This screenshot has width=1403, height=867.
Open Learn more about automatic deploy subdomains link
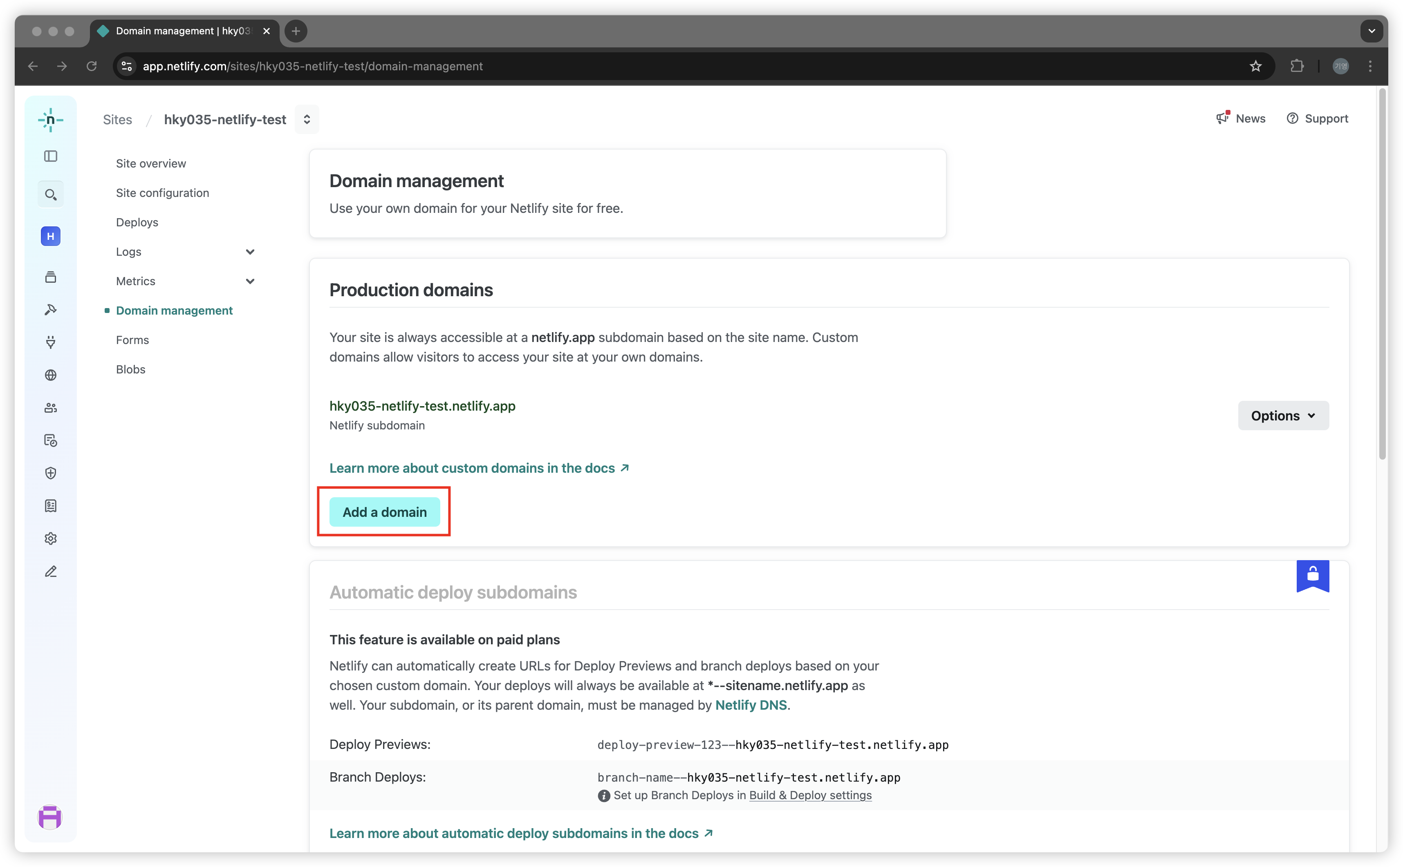pyautogui.click(x=521, y=833)
